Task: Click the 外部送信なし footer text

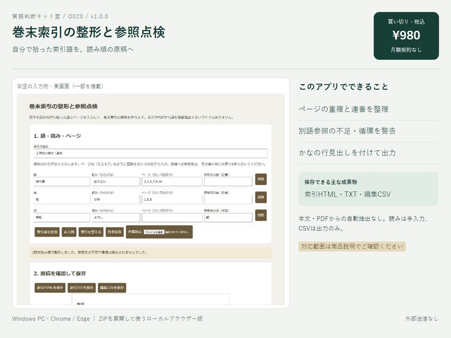Action: [x=422, y=319]
